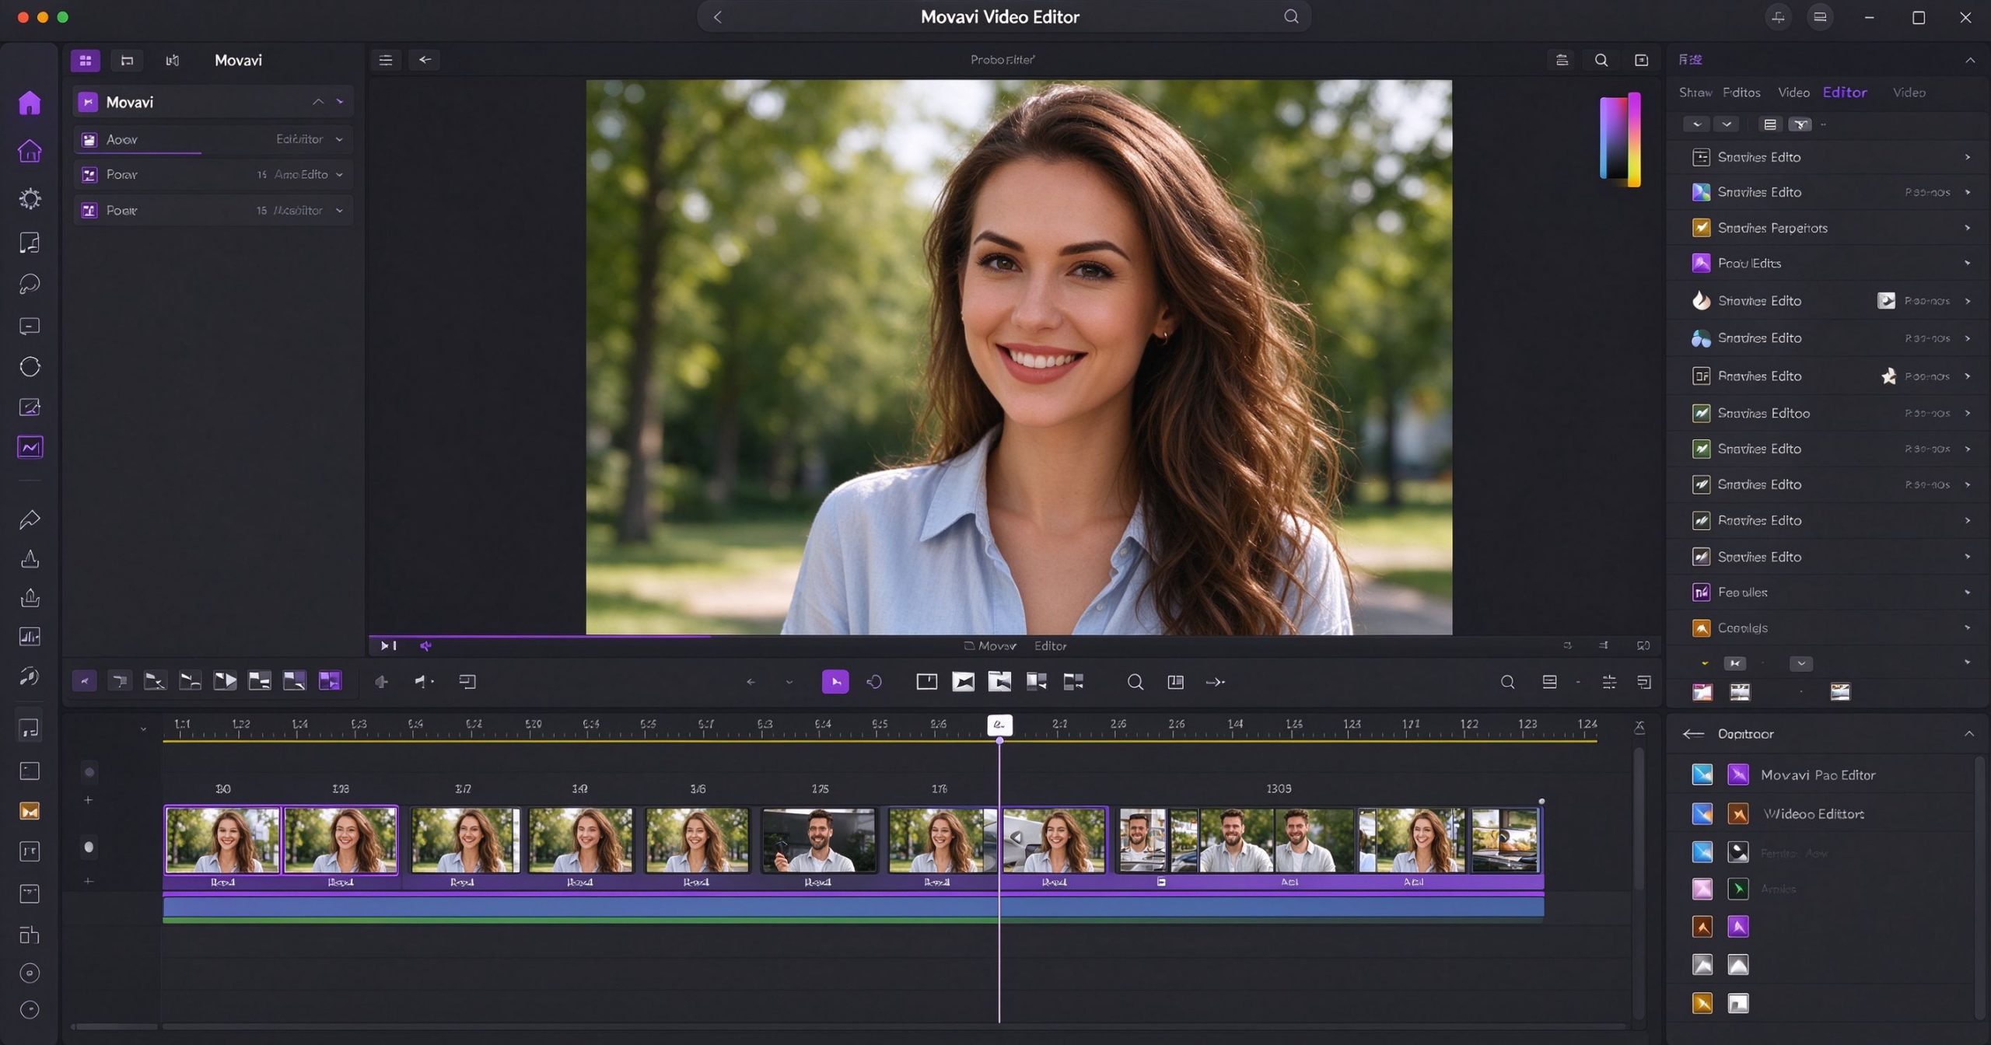1991x1045 pixels.
Task: Select the first woman clip in timeline
Action: [222, 840]
